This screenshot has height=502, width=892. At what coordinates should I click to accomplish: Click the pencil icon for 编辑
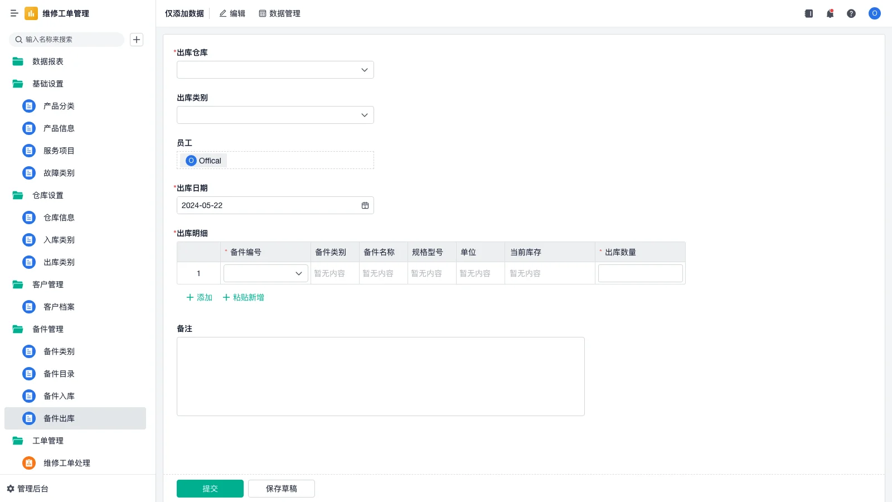[x=223, y=13]
